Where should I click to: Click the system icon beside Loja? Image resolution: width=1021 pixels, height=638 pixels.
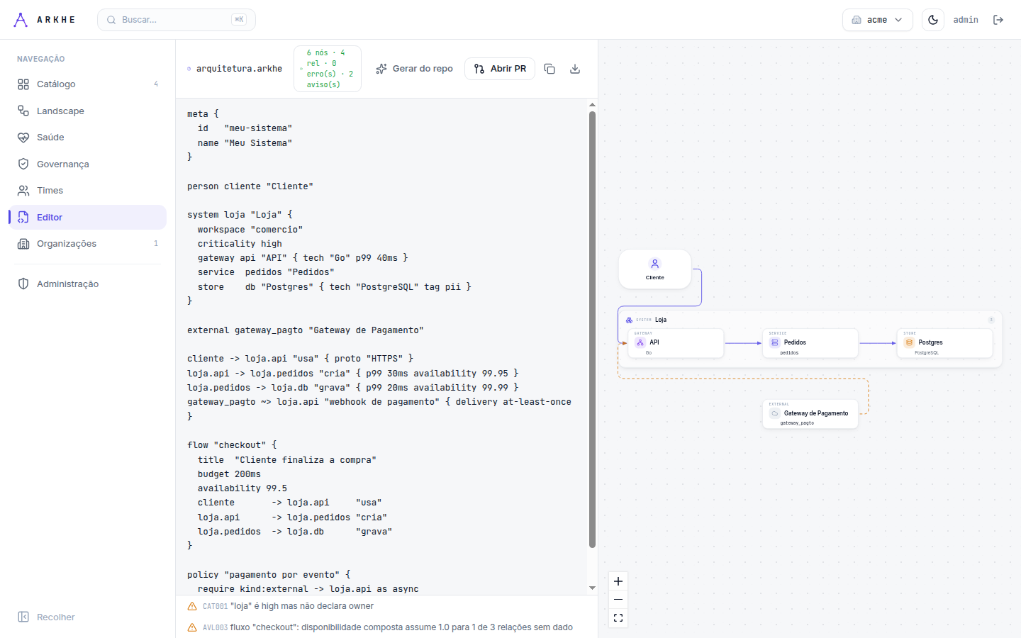629,320
